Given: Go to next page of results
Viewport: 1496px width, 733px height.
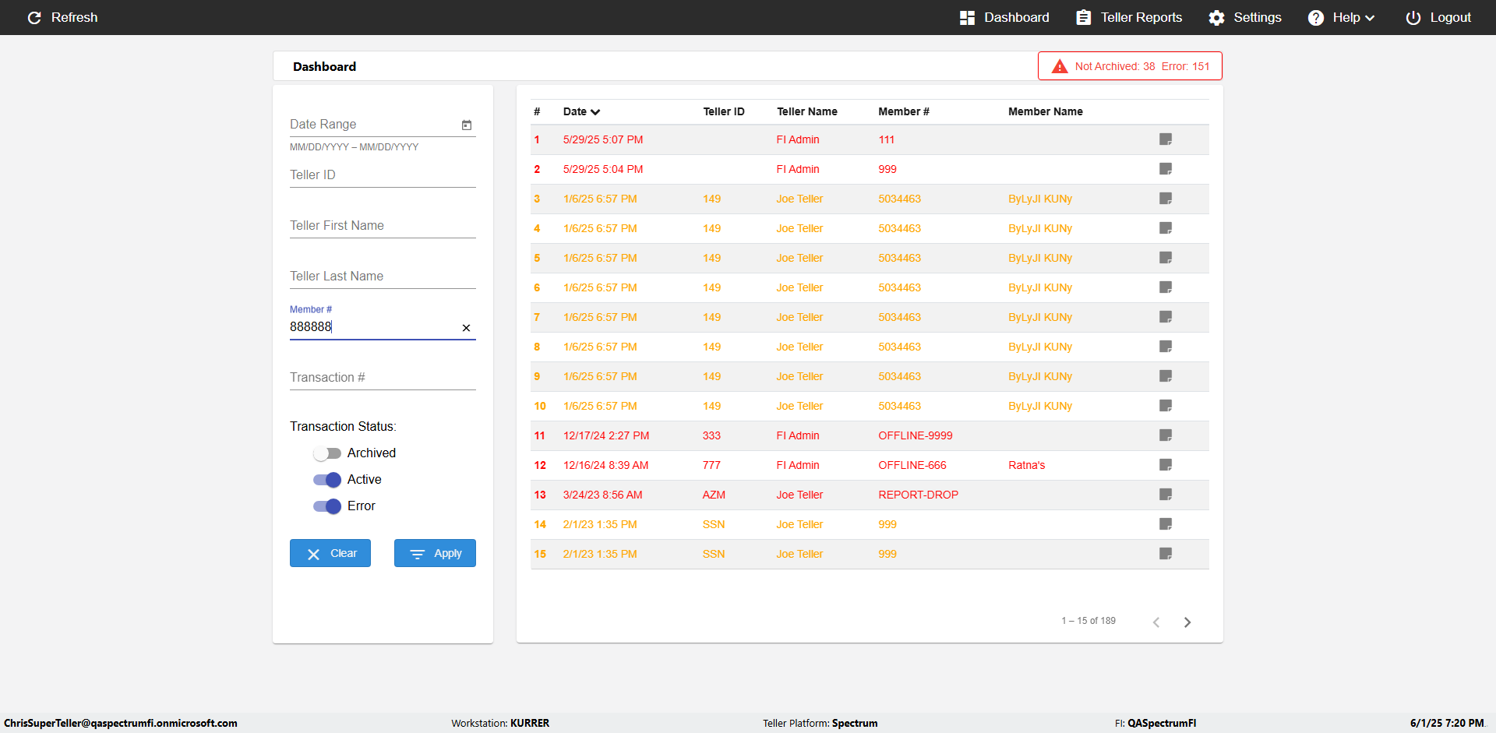Looking at the screenshot, I should point(1187,622).
